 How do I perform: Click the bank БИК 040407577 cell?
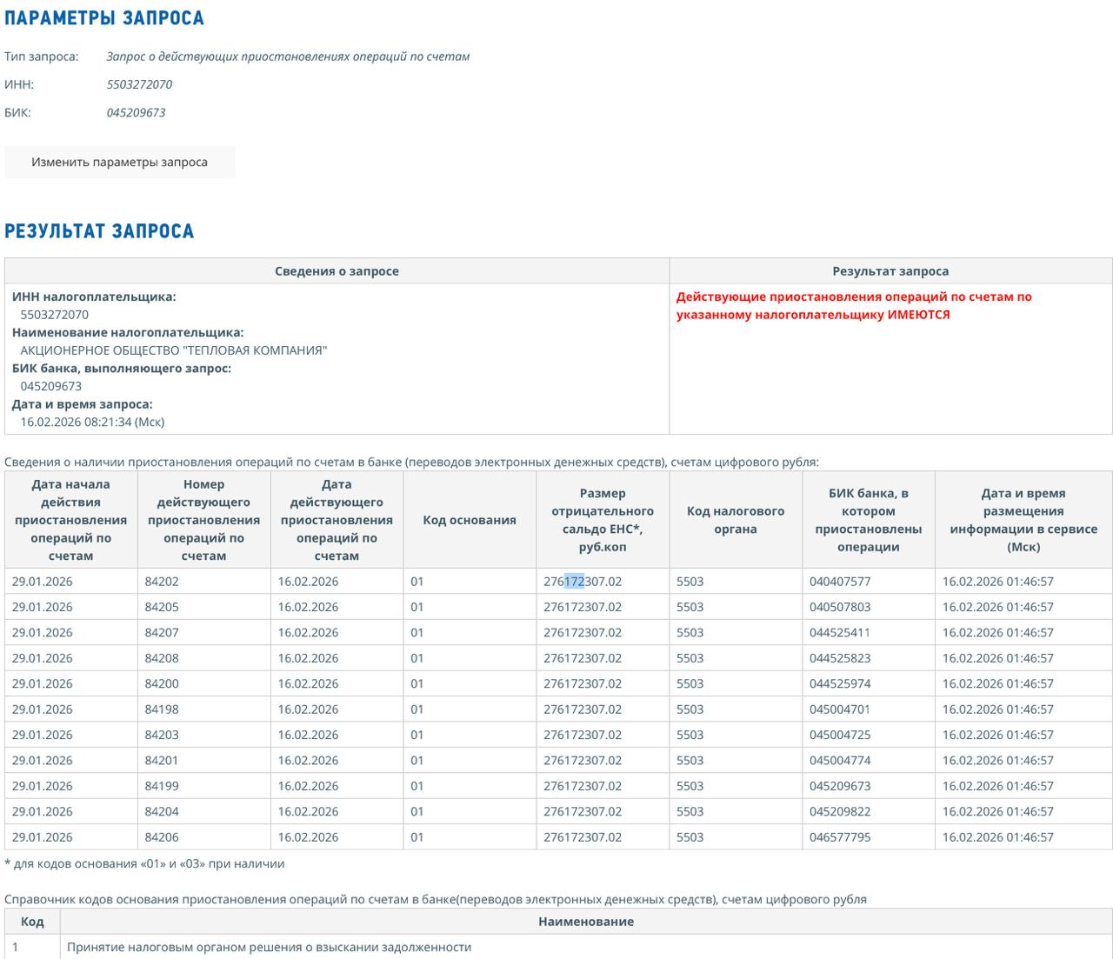tap(840, 582)
